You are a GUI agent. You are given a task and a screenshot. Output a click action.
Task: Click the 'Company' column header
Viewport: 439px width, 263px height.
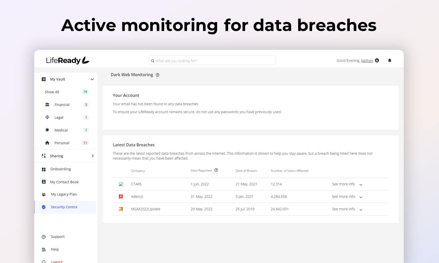click(138, 171)
